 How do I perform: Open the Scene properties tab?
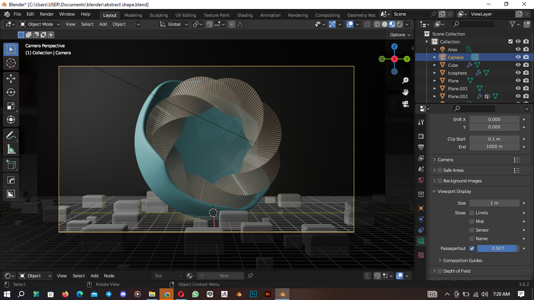(x=421, y=169)
